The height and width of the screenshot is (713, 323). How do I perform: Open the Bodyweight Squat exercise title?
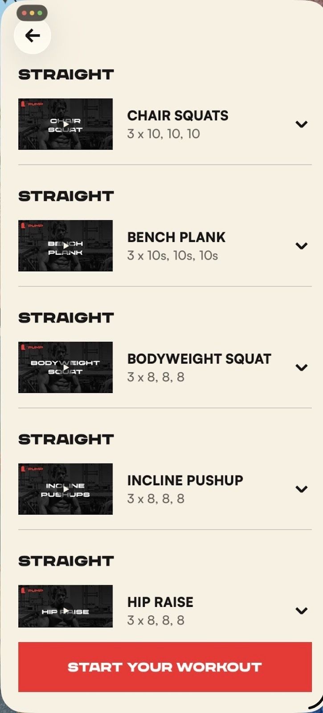click(x=199, y=359)
